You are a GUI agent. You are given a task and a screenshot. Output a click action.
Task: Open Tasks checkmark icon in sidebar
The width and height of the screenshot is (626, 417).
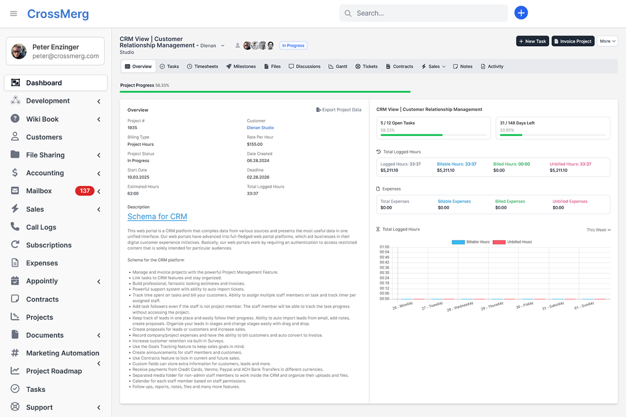point(15,389)
